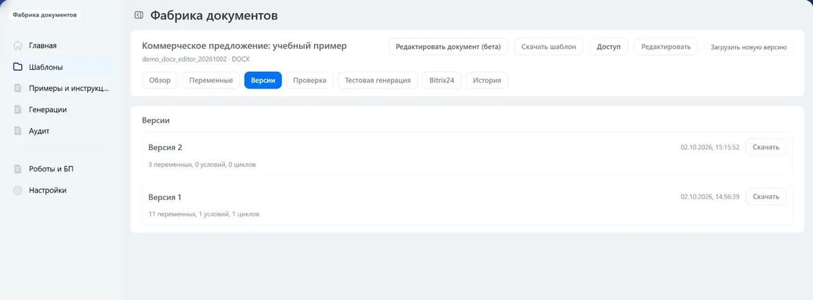
Task: Switch to the Переменные tab
Action: pos(211,80)
